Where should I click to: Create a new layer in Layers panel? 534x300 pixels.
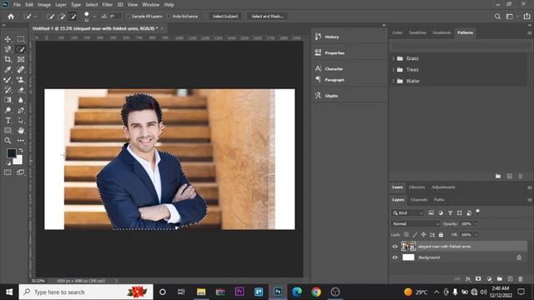[510, 279]
